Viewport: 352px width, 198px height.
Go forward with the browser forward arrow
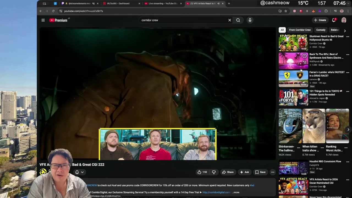coord(47,11)
